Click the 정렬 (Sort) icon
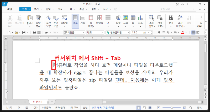Image resolution: width=210 pixels, height=112 pixels. pos(189,18)
